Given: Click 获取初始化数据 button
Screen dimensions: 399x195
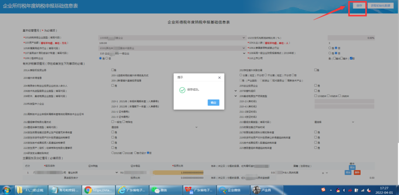Looking at the screenshot, I should (x=380, y=5).
